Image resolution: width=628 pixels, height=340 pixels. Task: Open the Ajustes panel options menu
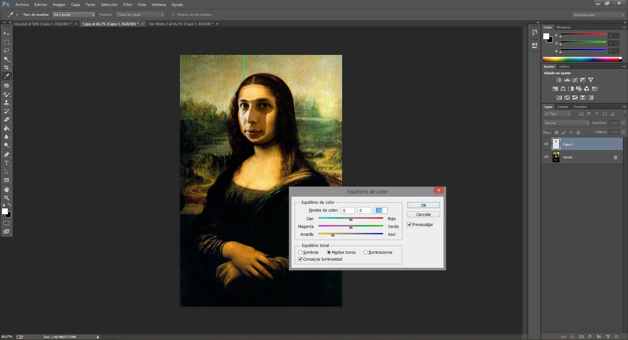coord(624,67)
